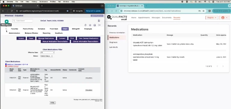The width and height of the screenshot is (231, 109).
Task: Open the OnCall user account dropdown
Action: coord(224,17)
